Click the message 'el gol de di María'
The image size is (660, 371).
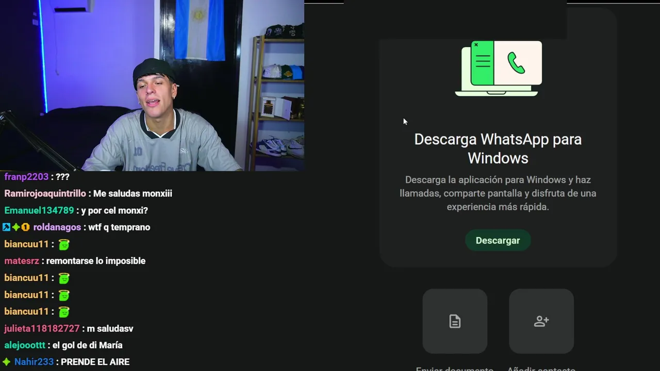click(x=88, y=346)
